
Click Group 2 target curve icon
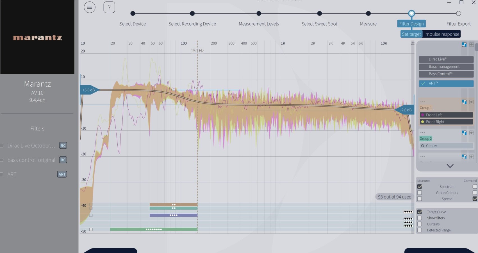[464, 133]
